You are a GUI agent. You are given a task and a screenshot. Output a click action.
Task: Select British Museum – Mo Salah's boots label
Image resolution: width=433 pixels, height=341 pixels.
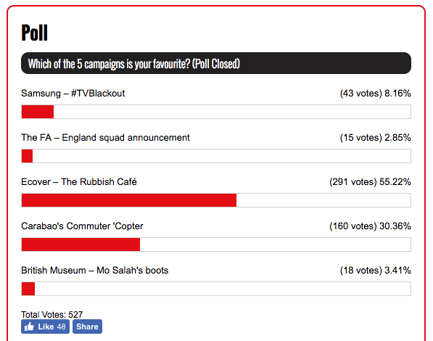(x=95, y=270)
